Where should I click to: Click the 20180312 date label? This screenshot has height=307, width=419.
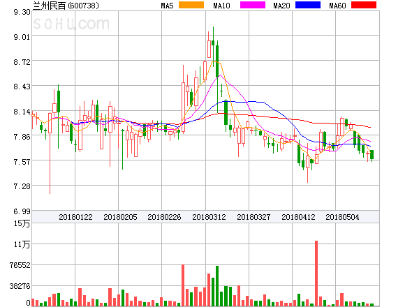tap(209, 217)
